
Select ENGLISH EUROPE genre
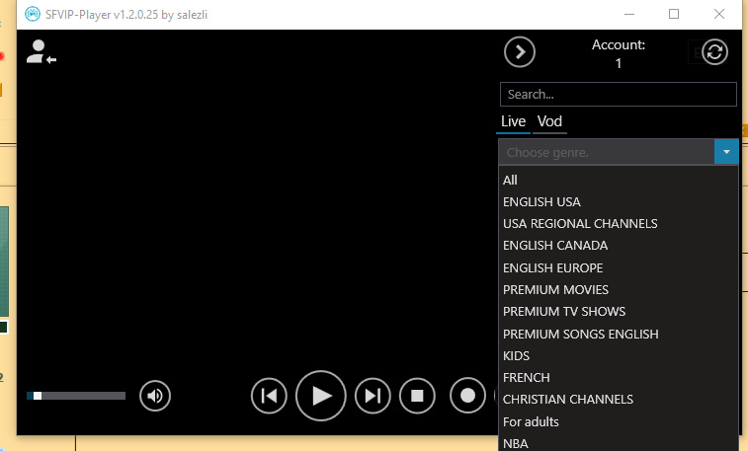click(x=619, y=268)
